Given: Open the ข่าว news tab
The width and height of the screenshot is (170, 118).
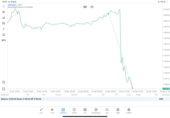Looking at the screenshot, I should click(85, 111).
